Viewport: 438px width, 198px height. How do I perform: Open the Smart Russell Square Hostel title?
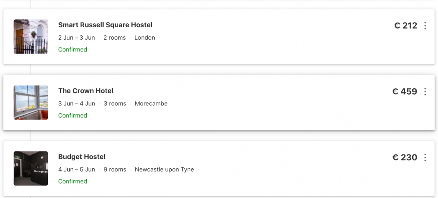(105, 25)
